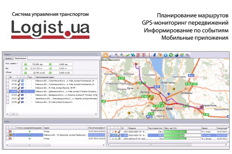Open the map sign layers icon
The image size is (232, 154).
pyautogui.click(x=160, y=55)
